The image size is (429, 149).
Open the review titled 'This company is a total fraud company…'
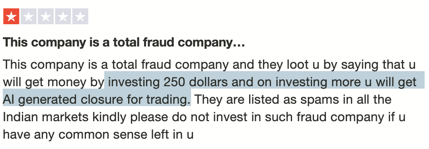pyautogui.click(x=124, y=43)
